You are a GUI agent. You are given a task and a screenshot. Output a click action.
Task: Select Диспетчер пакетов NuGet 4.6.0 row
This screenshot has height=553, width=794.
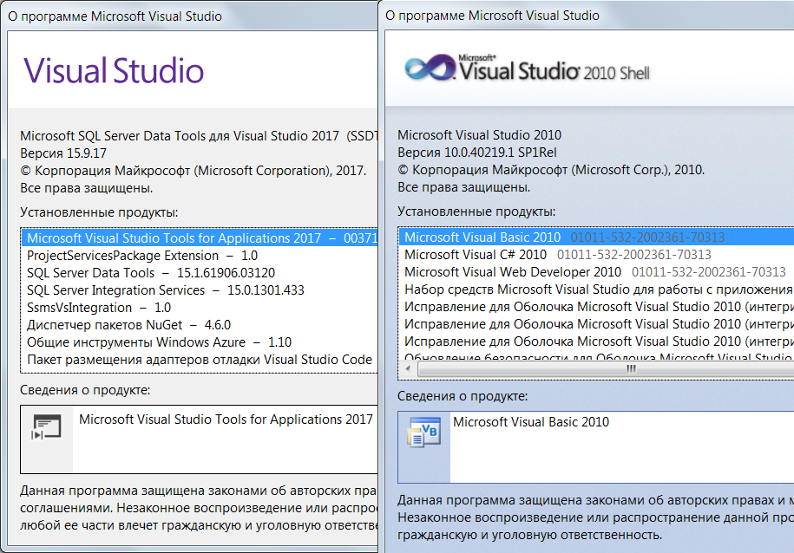coord(200,324)
